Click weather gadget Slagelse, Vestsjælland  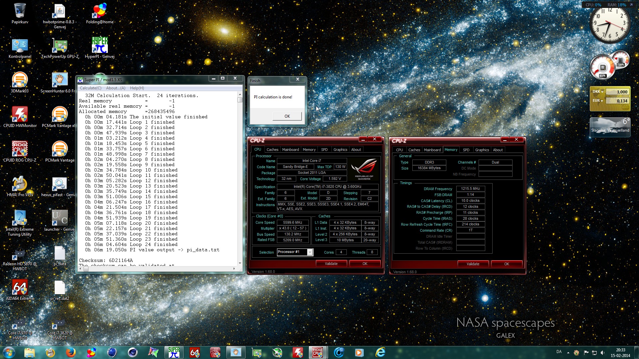610,127
